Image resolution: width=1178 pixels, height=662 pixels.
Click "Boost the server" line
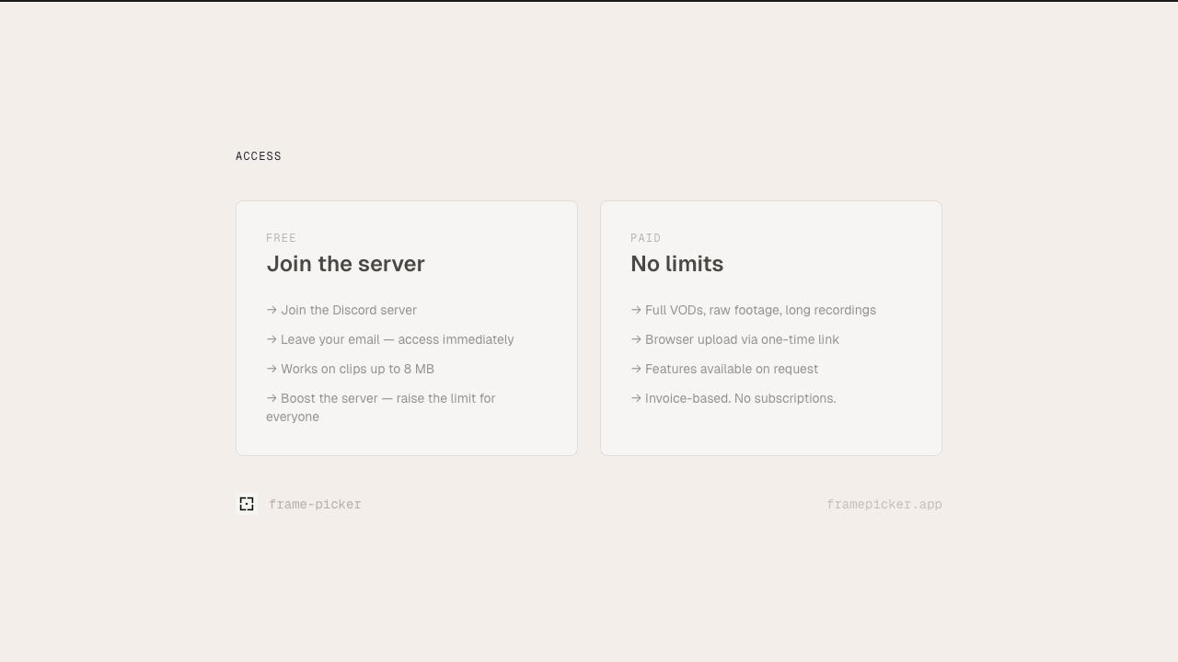[x=381, y=407]
